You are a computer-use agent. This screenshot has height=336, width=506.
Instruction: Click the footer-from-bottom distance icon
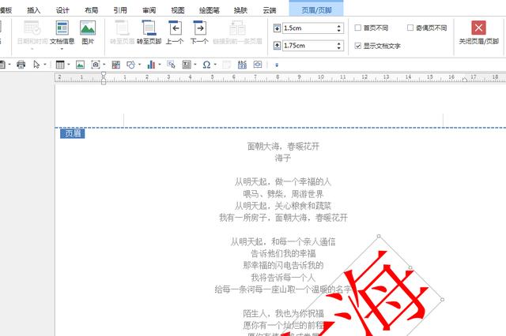tap(278, 46)
